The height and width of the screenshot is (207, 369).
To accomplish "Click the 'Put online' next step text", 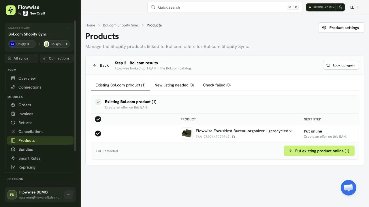I will click(x=313, y=131).
